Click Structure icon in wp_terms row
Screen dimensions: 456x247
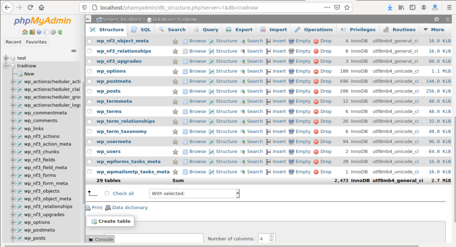tap(212, 112)
